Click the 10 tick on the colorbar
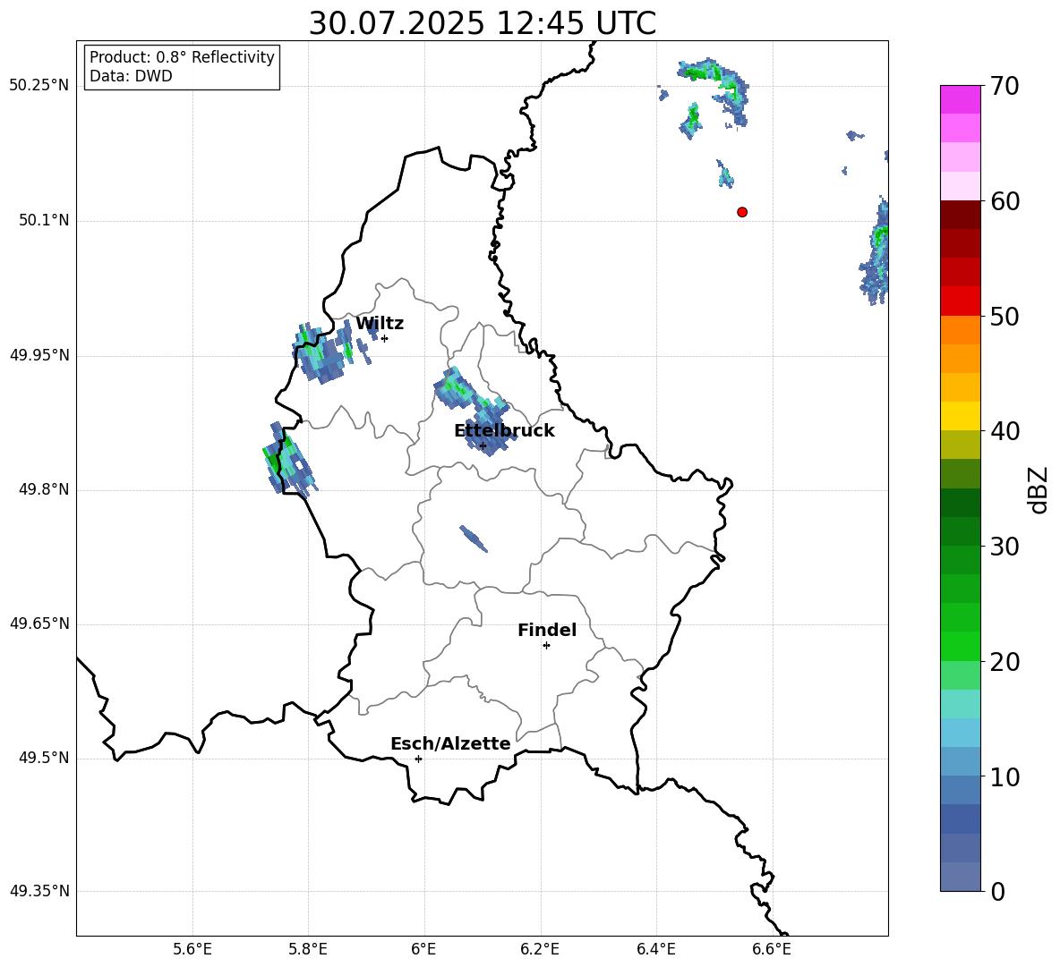1060x967 pixels. [x=1004, y=776]
